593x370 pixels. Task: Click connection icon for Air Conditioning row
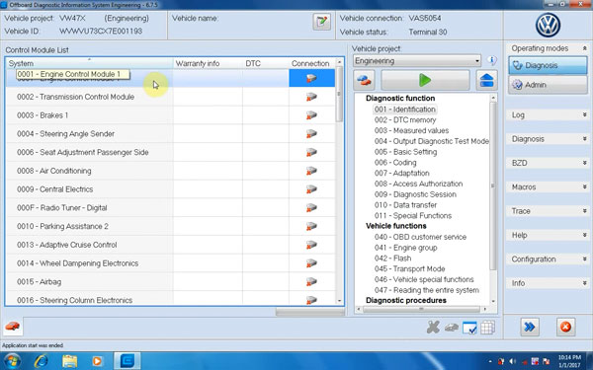[x=311, y=171]
